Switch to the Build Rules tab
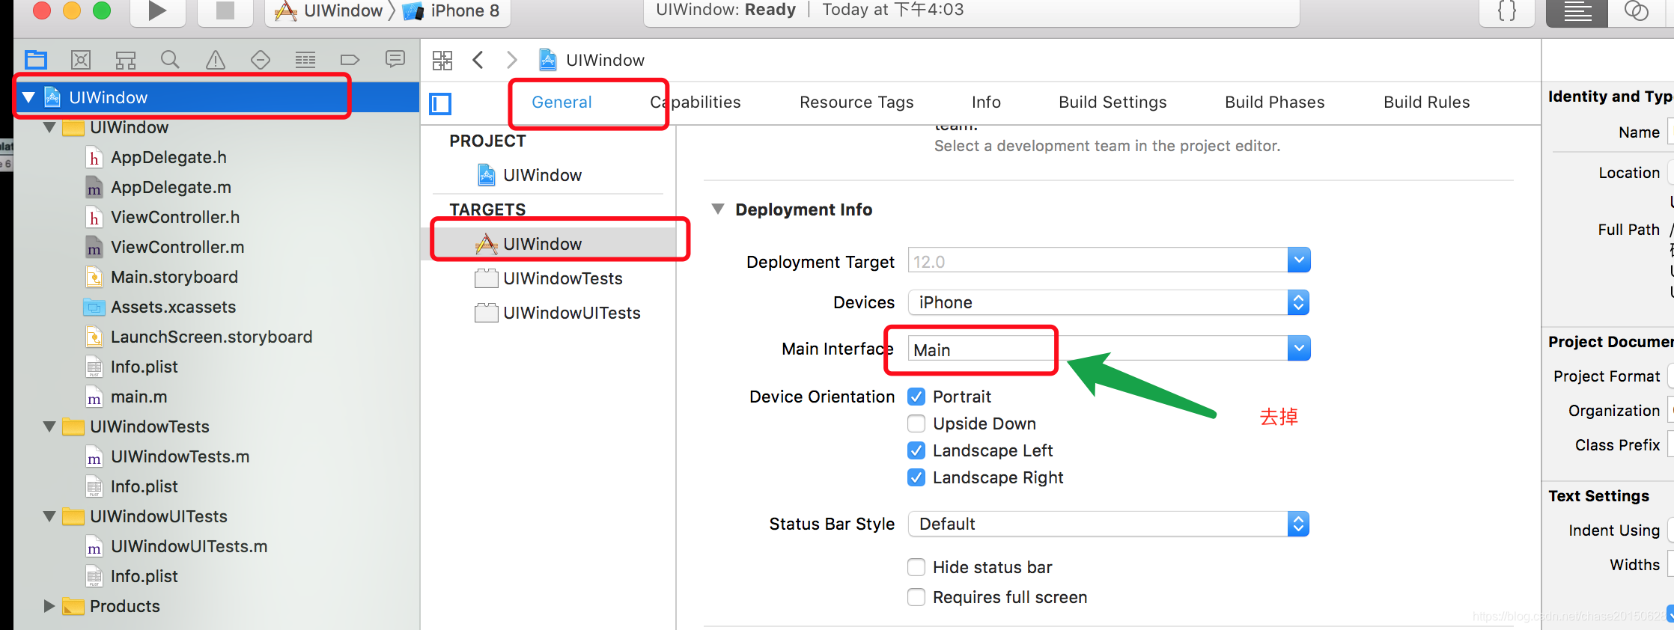 pyautogui.click(x=1426, y=103)
